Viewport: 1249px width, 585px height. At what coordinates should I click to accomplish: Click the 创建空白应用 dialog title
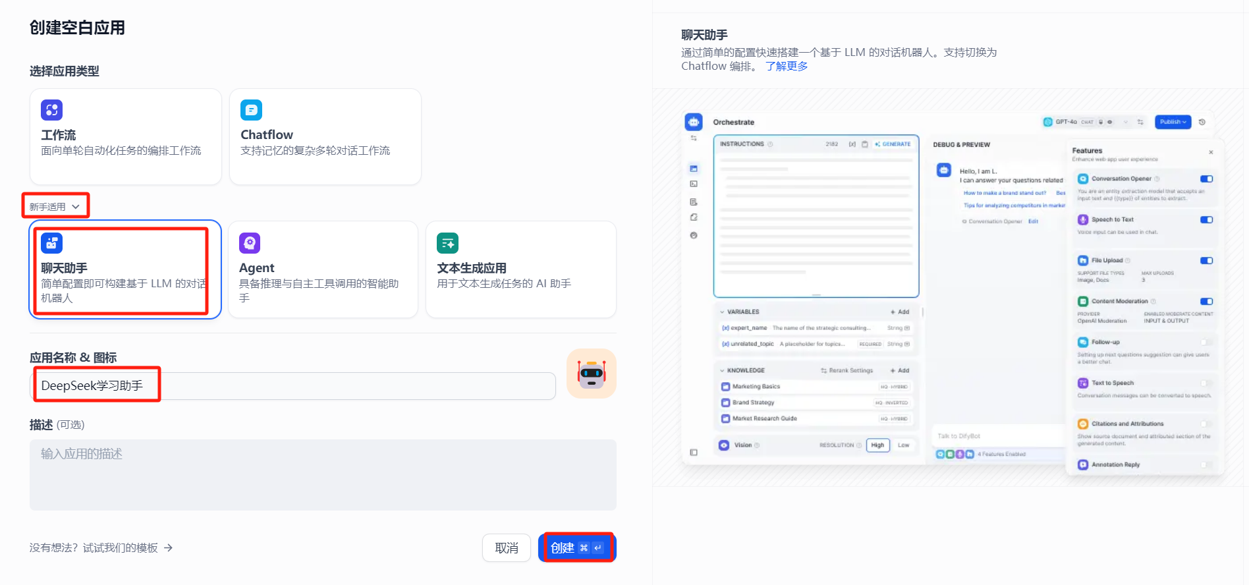(77, 28)
